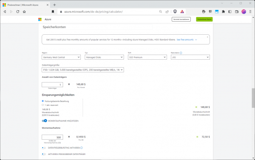The image size is (255, 160).
Task: Open the info icon beside Datenträgerbursting
Action: pos(82,148)
